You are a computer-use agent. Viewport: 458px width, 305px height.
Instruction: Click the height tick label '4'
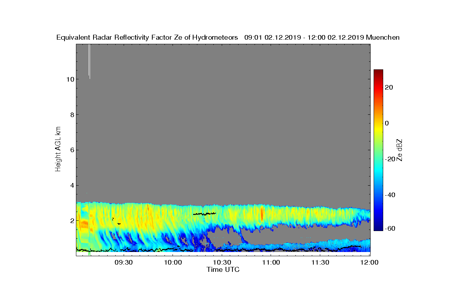(x=72, y=185)
